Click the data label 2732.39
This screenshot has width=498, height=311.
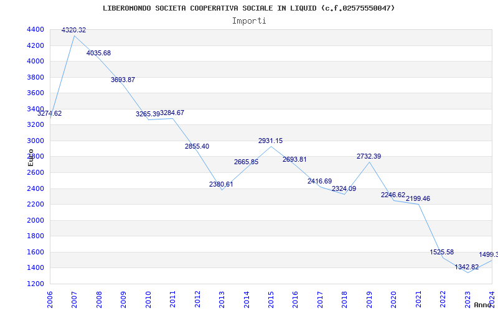point(369,156)
